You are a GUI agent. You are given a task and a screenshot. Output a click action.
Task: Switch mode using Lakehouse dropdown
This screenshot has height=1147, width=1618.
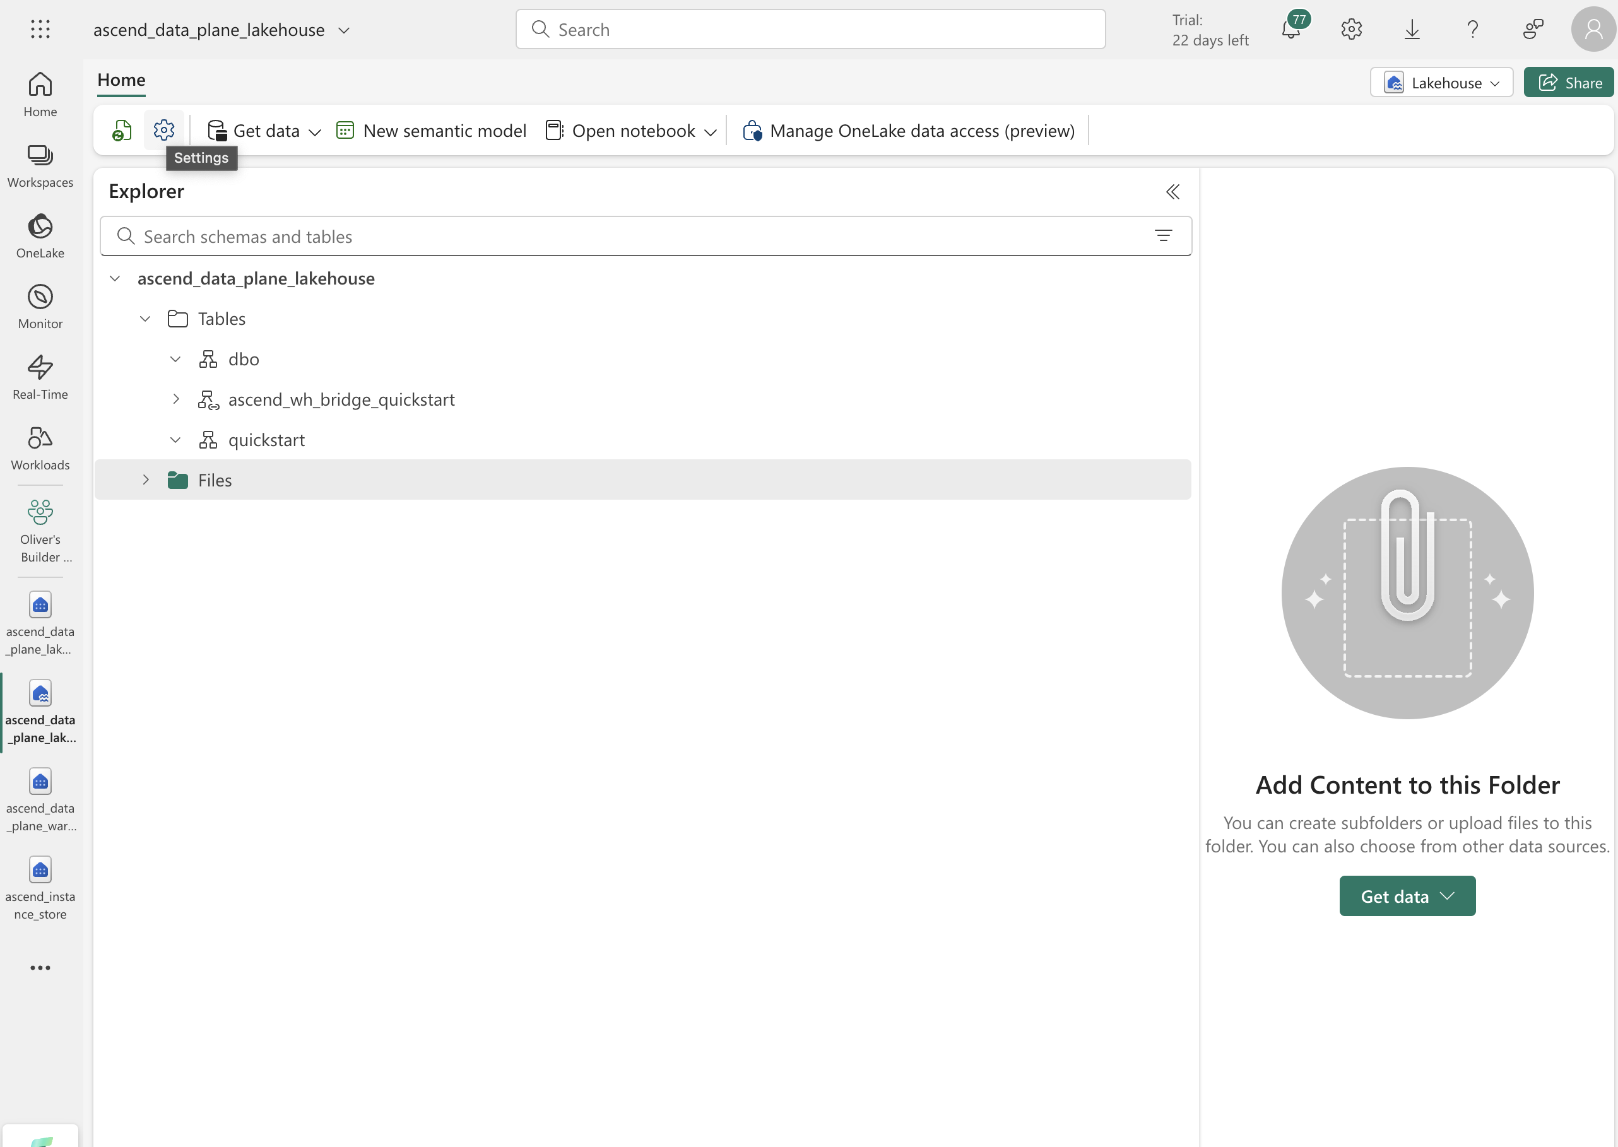point(1441,83)
